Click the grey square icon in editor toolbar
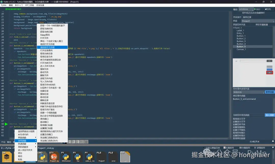 coord(86,142)
